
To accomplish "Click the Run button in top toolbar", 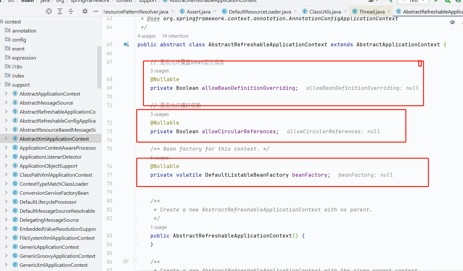I will pyautogui.click(x=436, y=1).
